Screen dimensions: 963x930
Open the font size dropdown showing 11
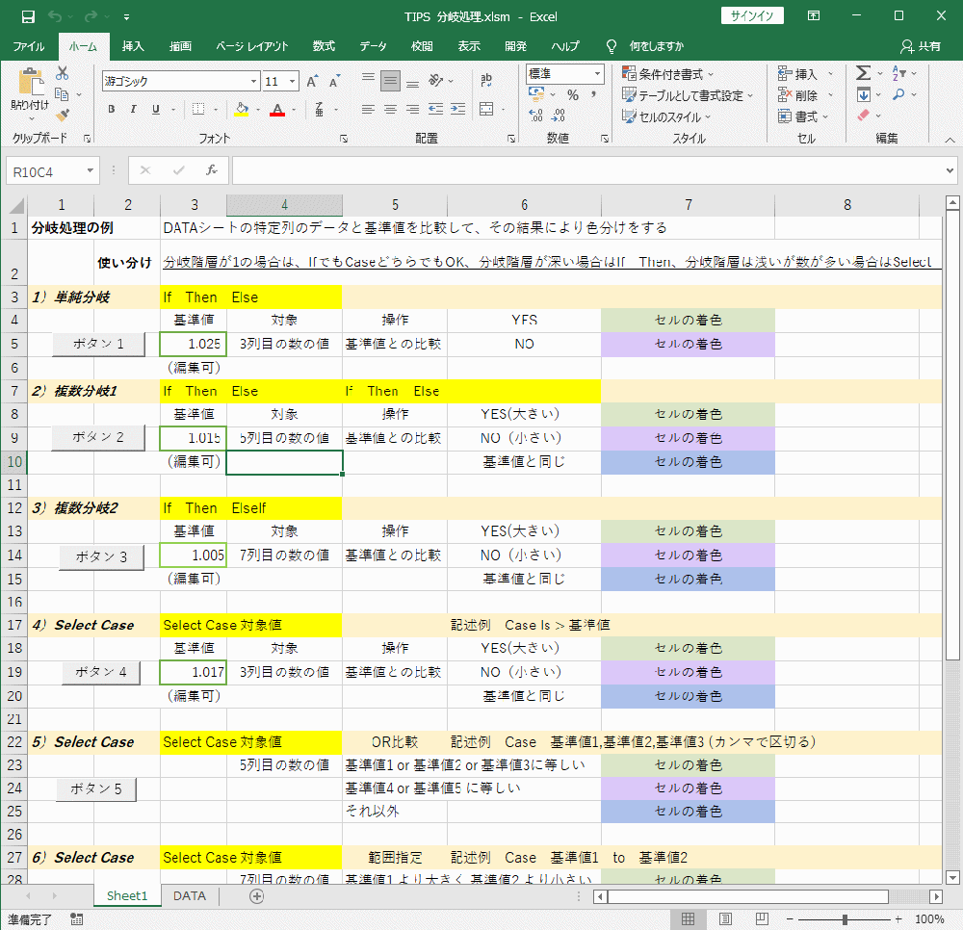tap(293, 81)
